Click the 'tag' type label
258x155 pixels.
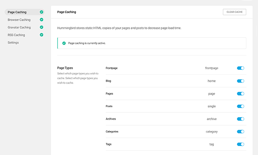click(212, 144)
